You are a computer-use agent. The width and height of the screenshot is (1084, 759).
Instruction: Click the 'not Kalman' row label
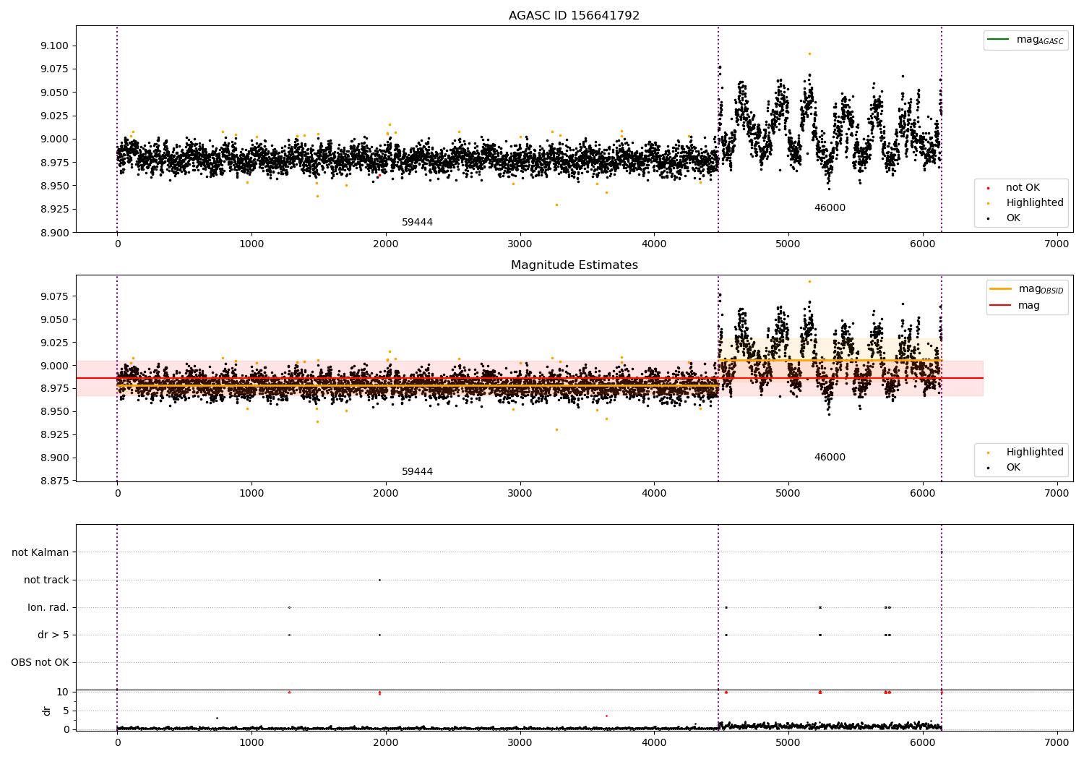[x=40, y=552]
